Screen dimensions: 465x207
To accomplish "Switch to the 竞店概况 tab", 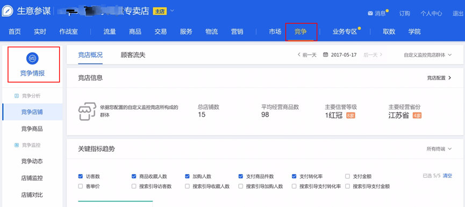I will pyautogui.click(x=90, y=55).
